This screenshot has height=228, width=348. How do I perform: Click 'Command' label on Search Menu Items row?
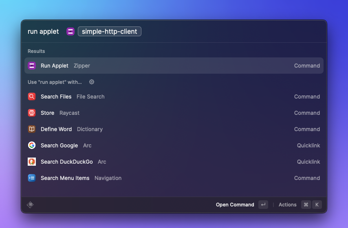[307, 178]
